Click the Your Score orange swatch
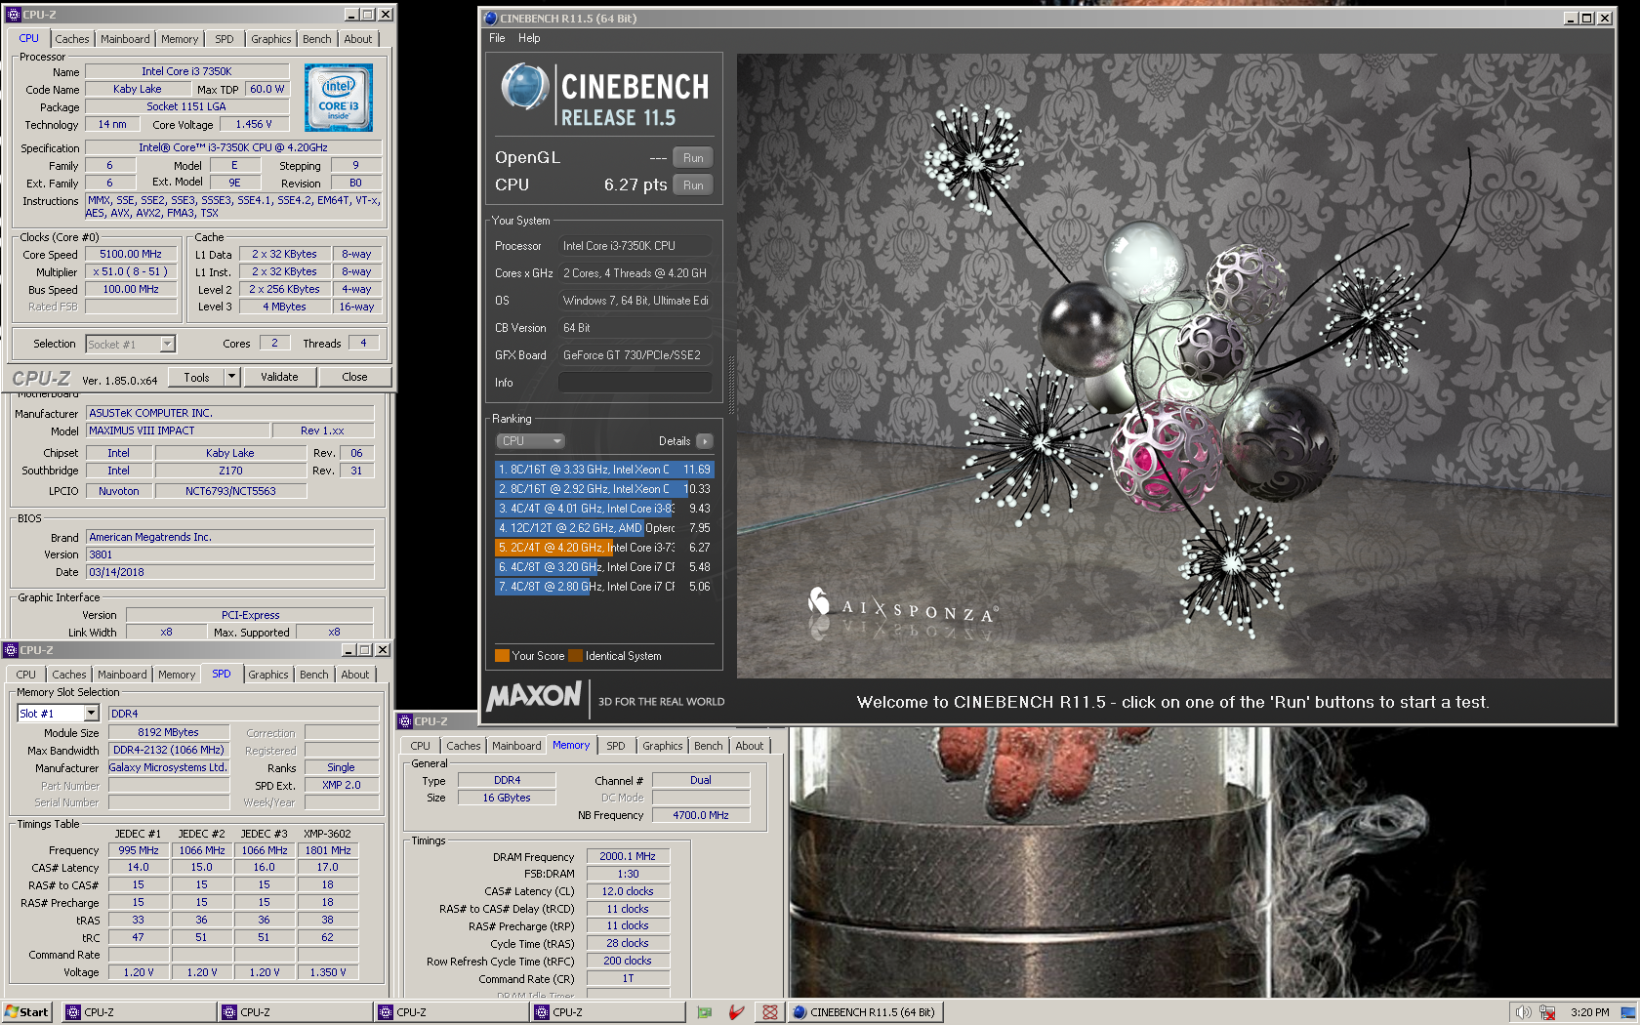This screenshot has width=1640, height=1025. 502,656
